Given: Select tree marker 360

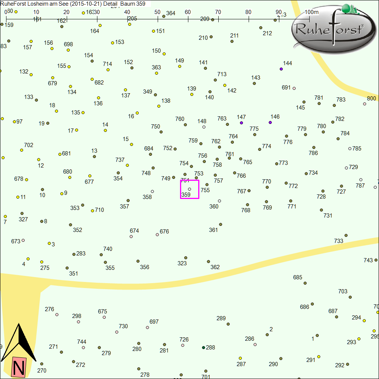Looking at the screenshot, I should click(219, 201).
